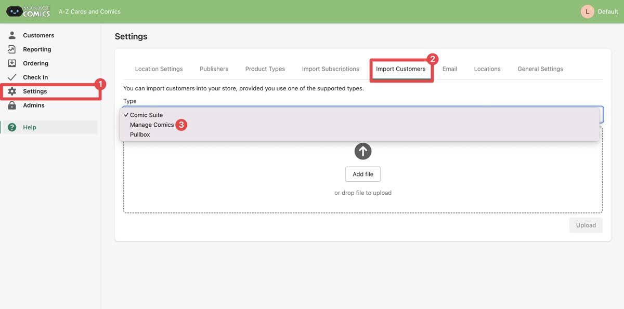Click the Add file button
The height and width of the screenshot is (309, 624).
coord(363,174)
